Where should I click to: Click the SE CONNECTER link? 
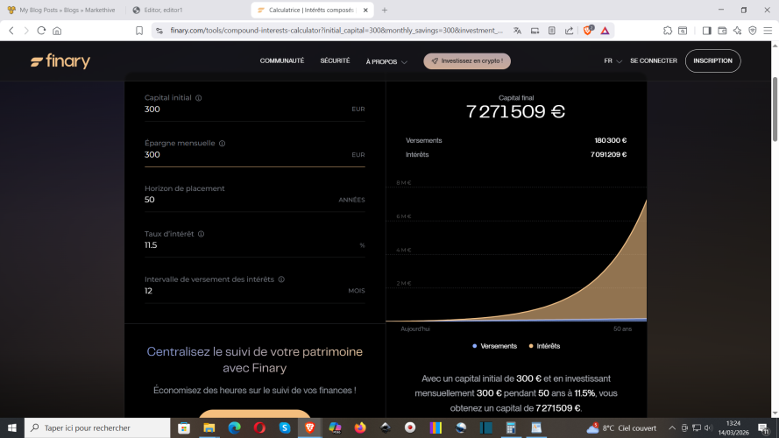point(653,61)
